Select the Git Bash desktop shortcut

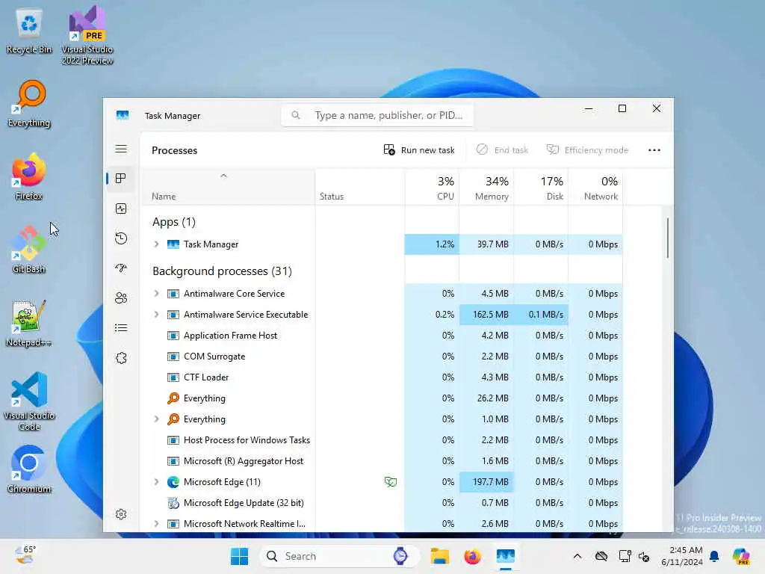(29, 250)
